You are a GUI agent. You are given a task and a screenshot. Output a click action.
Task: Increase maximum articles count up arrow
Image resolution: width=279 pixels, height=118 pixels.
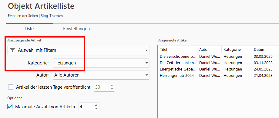pyautogui.click(x=96, y=105)
